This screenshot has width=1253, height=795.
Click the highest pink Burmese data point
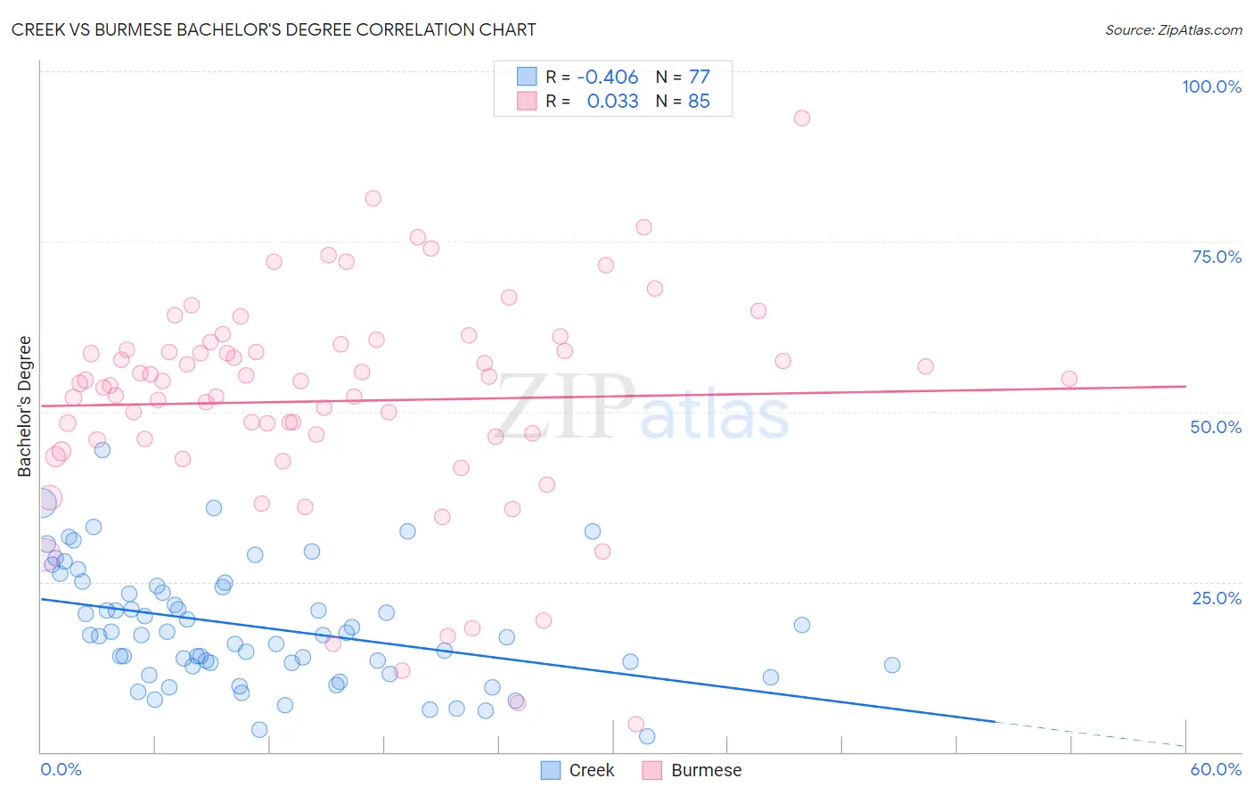click(802, 118)
